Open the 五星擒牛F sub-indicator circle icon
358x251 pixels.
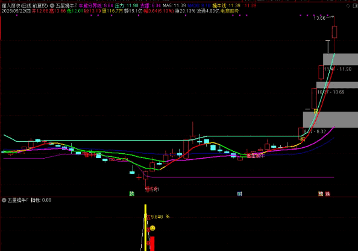point(4,200)
